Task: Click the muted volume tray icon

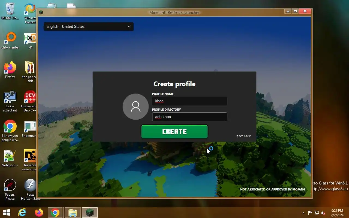Action: click(323, 213)
